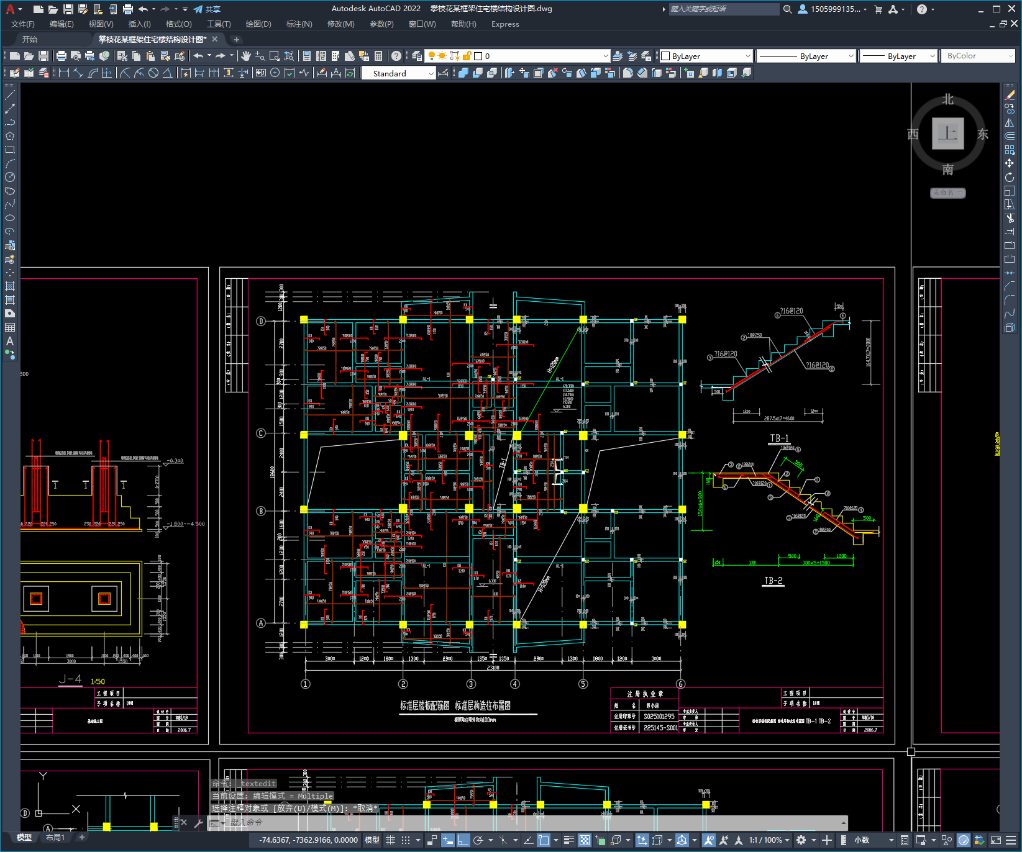Click the Center Mark dimension icon
The image size is (1022, 852).
[x=275, y=73]
